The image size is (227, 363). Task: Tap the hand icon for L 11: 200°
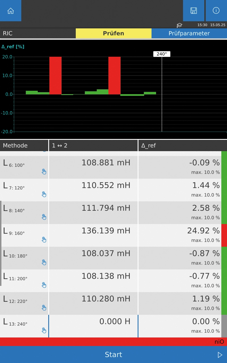coord(44,285)
